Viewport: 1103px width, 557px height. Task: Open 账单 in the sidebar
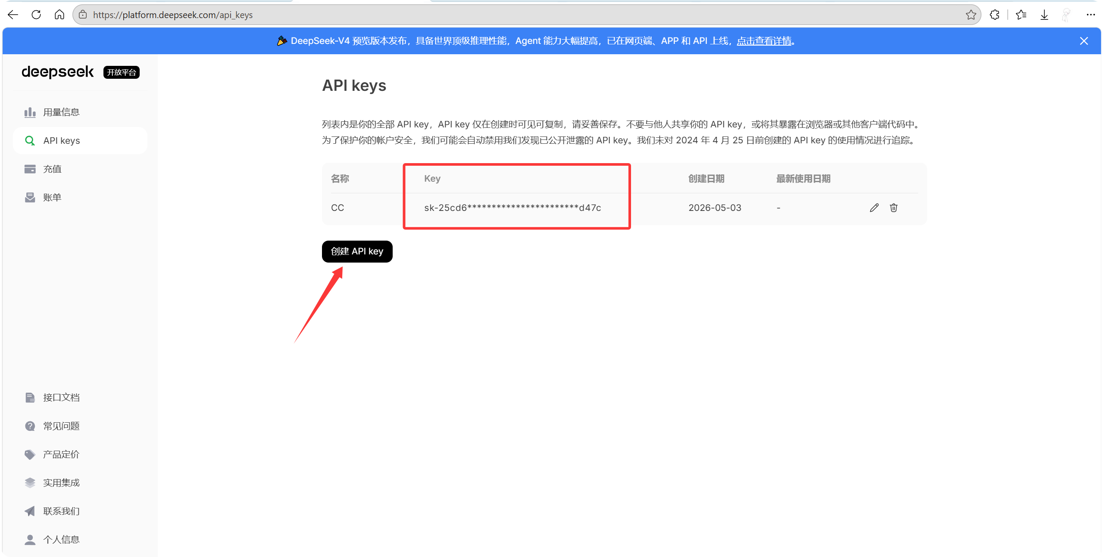(x=80, y=198)
